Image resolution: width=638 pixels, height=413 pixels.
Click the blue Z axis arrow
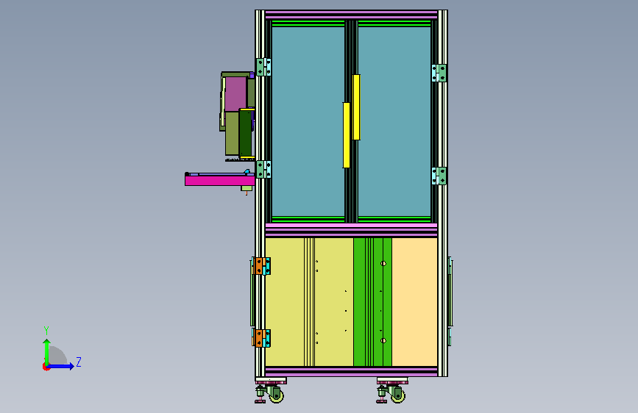tap(61, 366)
